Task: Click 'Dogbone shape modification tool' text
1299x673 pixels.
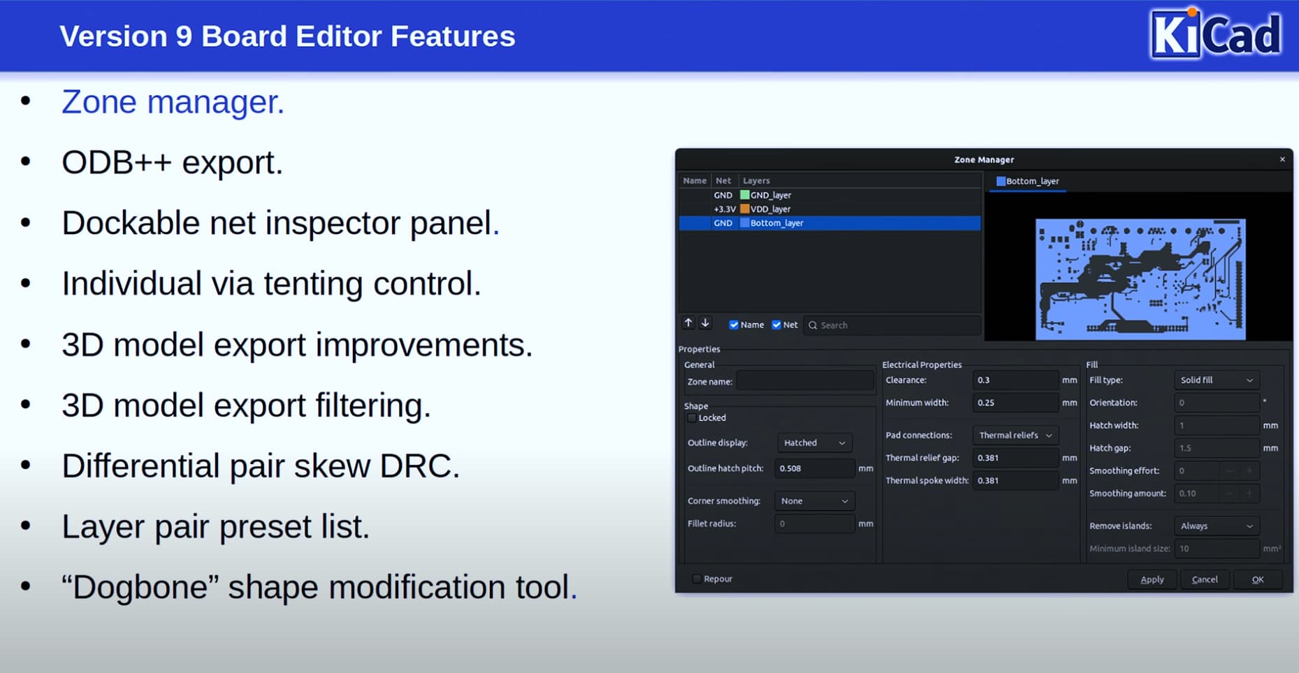Action: (319, 587)
